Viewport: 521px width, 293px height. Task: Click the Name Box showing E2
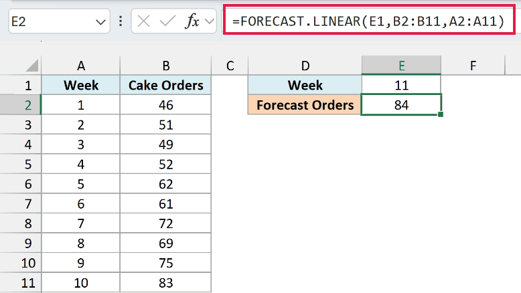click(x=59, y=21)
